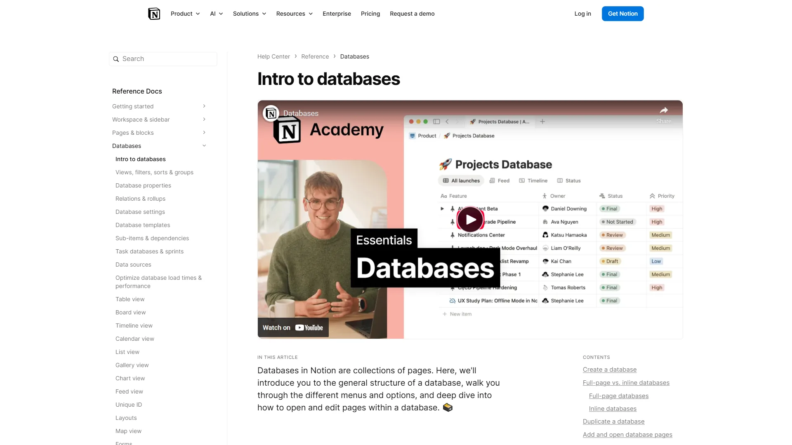Click Reference breadcrumb
Screen dimensions: 792x445
point(315,56)
